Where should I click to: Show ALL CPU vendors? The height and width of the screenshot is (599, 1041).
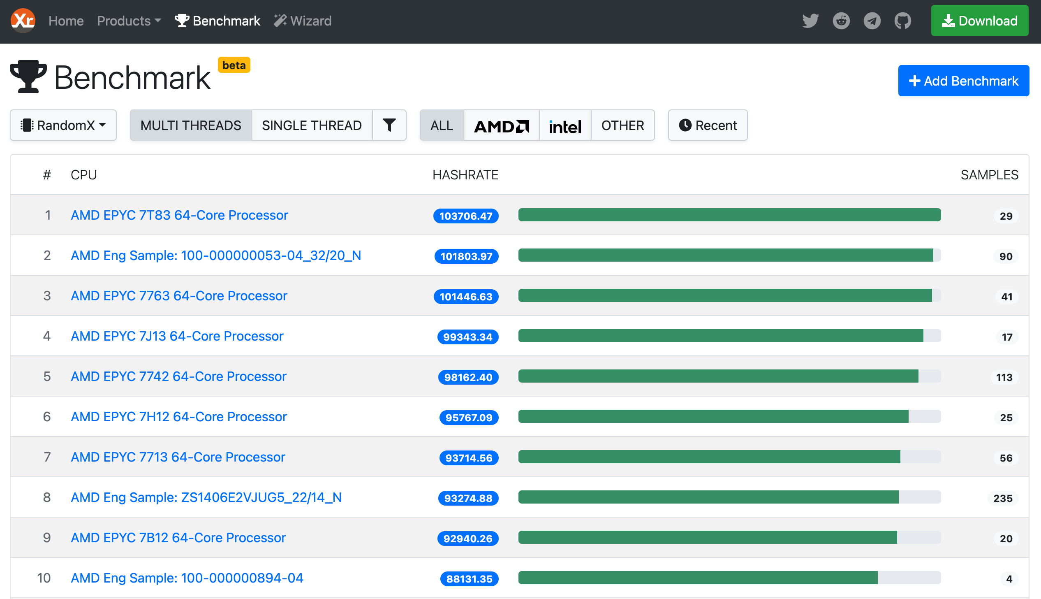442,125
